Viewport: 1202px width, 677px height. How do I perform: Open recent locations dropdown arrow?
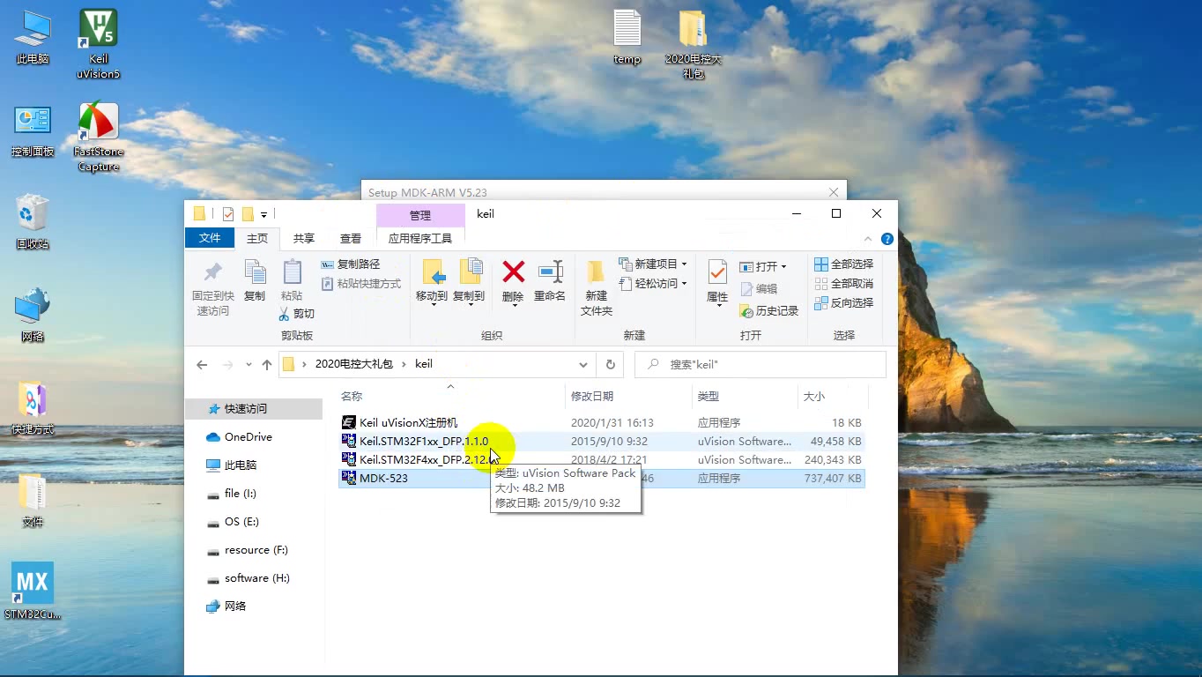(x=248, y=364)
